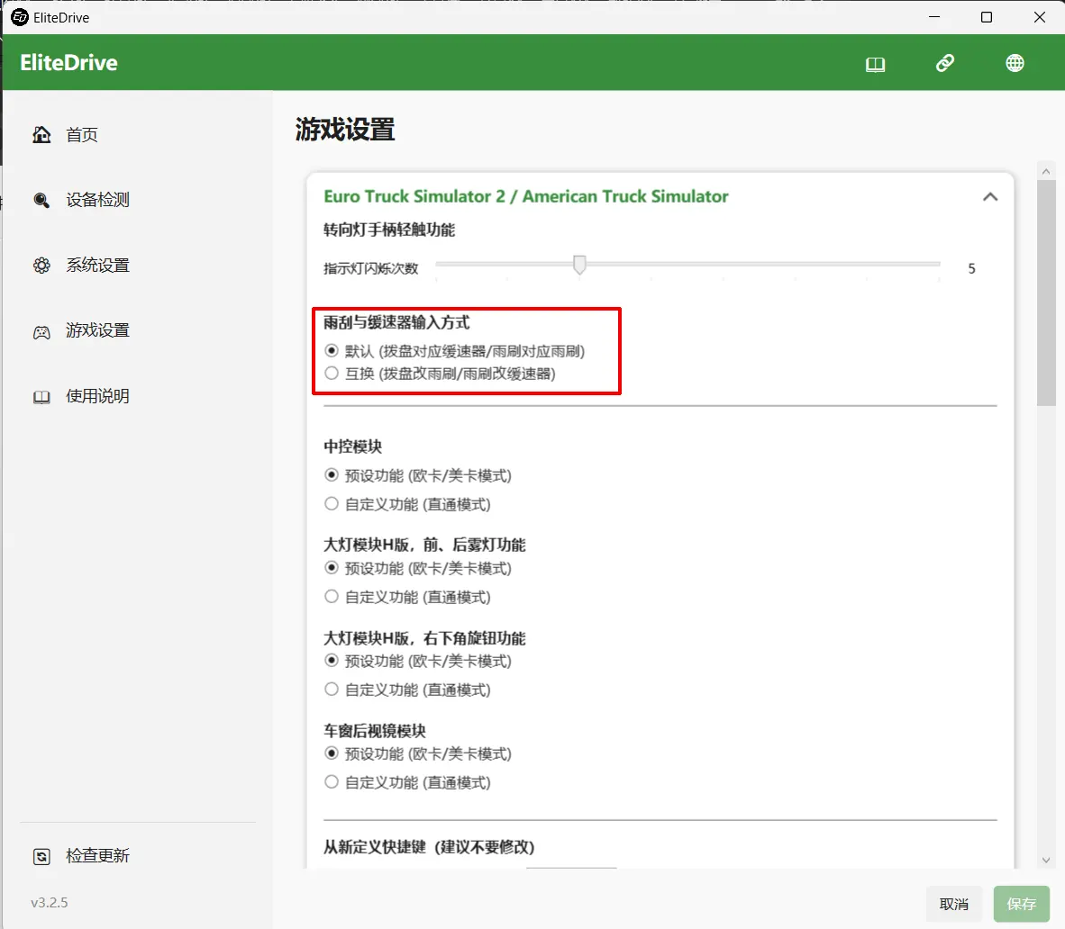Click the 取消 button
The image size is (1065, 929).
pyautogui.click(x=953, y=904)
